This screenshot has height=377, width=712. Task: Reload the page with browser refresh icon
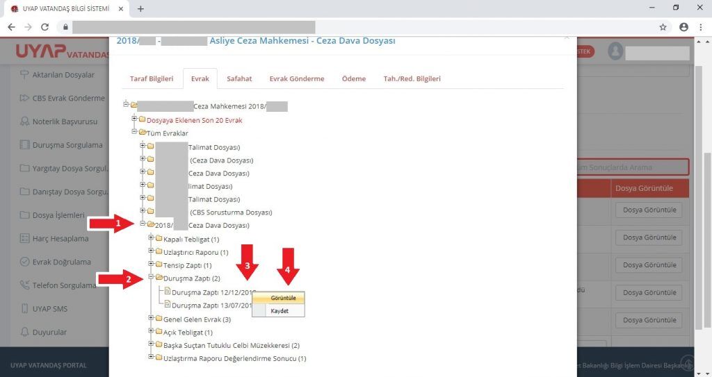45,27
